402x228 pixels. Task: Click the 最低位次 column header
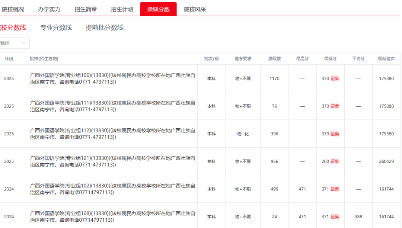pyautogui.click(x=386, y=59)
